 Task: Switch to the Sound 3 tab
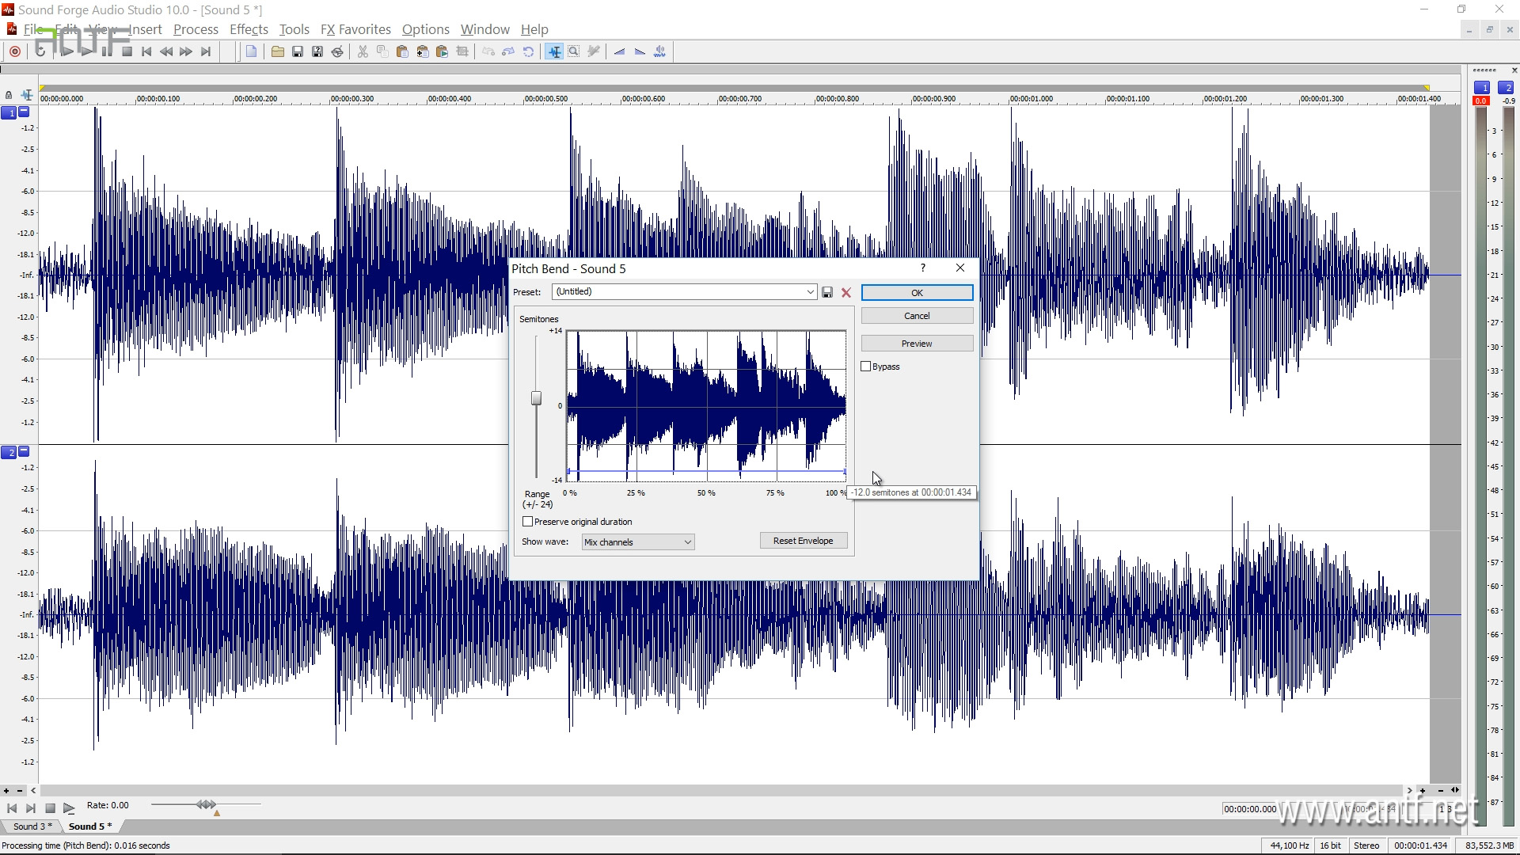(32, 826)
